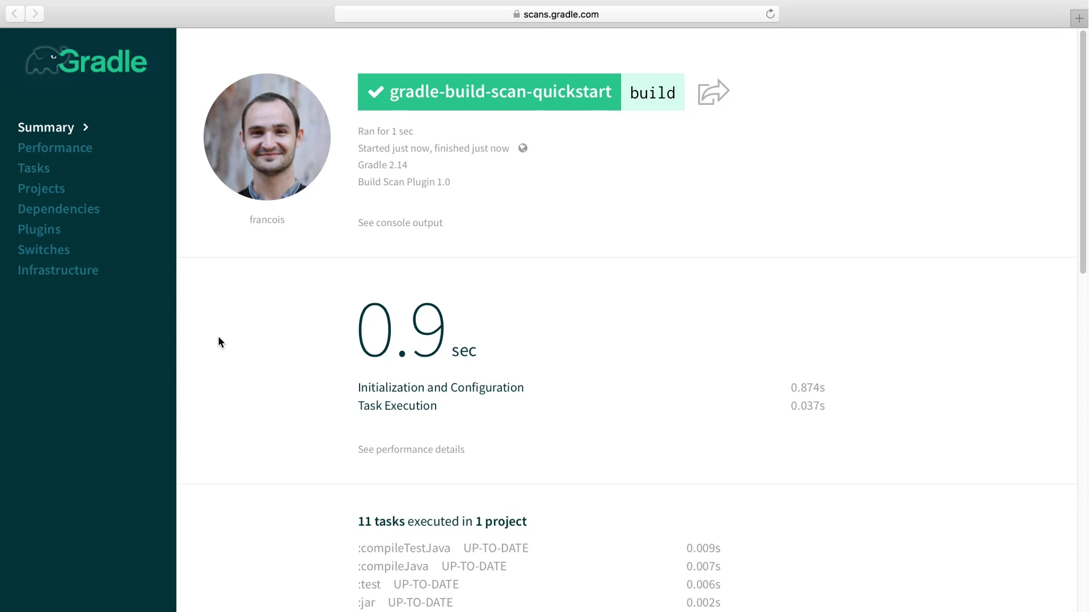Click the francois username text

[x=267, y=220]
